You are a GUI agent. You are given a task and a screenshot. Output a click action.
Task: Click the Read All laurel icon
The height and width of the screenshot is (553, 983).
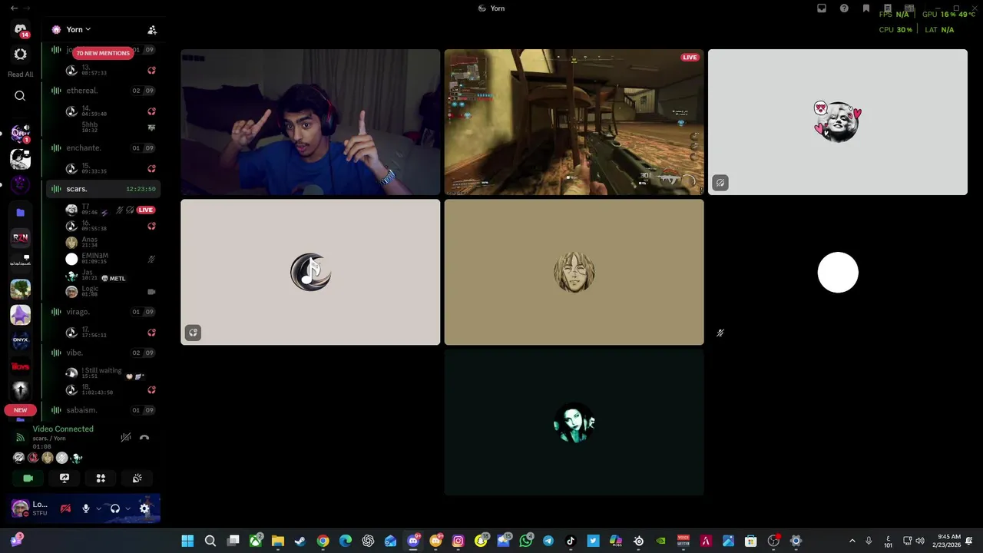[x=20, y=55]
